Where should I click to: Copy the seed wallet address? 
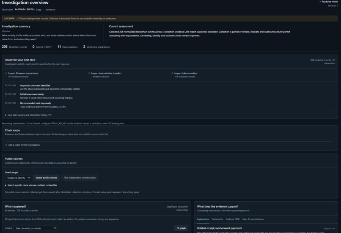coord(38,10)
